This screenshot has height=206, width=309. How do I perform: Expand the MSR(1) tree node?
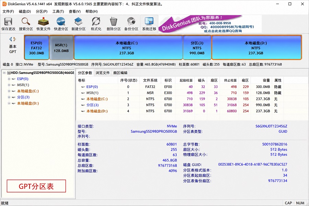click(x=9, y=85)
